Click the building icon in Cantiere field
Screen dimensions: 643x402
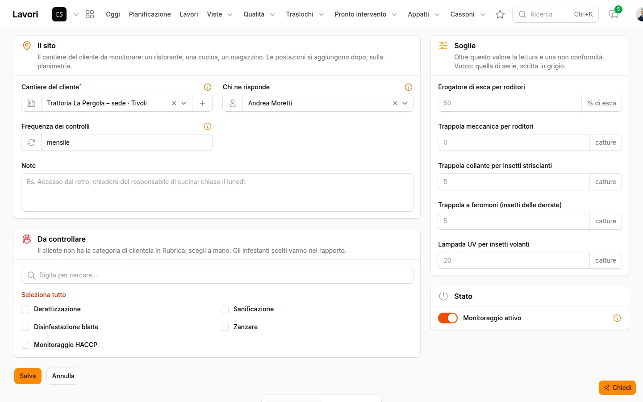pos(31,103)
